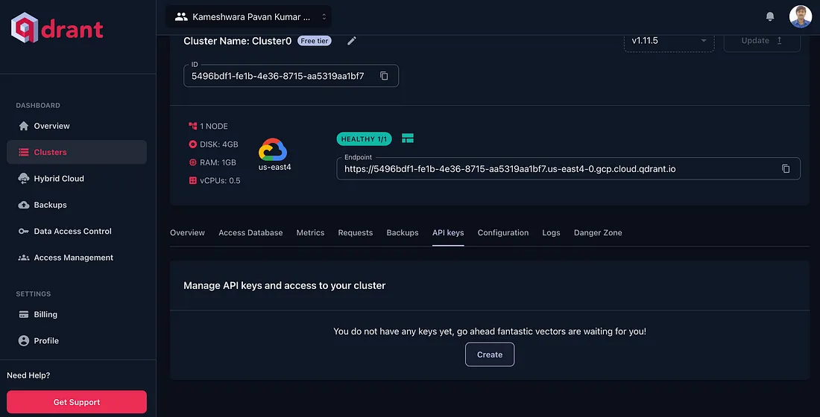Expand the v1.11.5 version dropdown
Screen dimensions: 820x417
669,41
